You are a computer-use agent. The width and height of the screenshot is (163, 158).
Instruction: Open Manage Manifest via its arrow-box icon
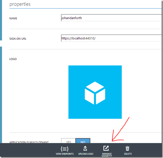[106, 148]
